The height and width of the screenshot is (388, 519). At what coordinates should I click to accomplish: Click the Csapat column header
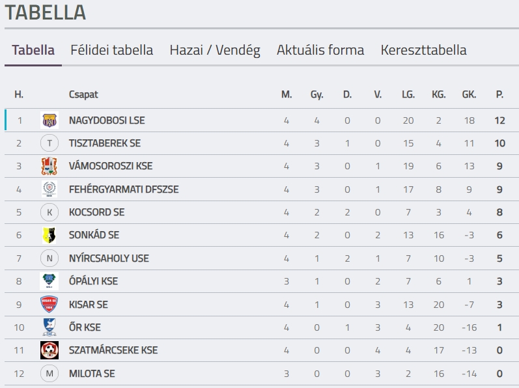click(x=83, y=94)
